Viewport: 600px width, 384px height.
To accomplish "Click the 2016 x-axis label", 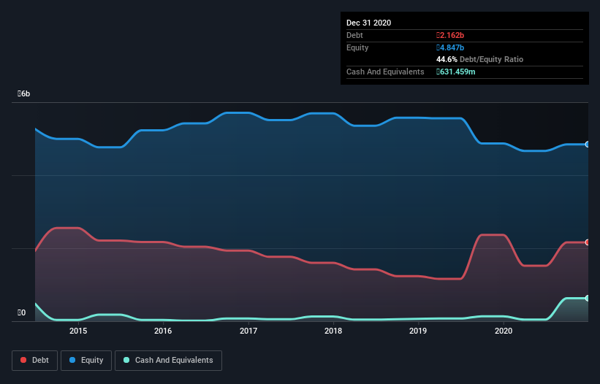I will (x=163, y=331).
